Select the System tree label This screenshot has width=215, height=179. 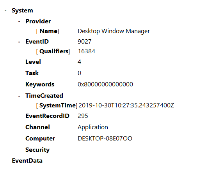point(22,11)
